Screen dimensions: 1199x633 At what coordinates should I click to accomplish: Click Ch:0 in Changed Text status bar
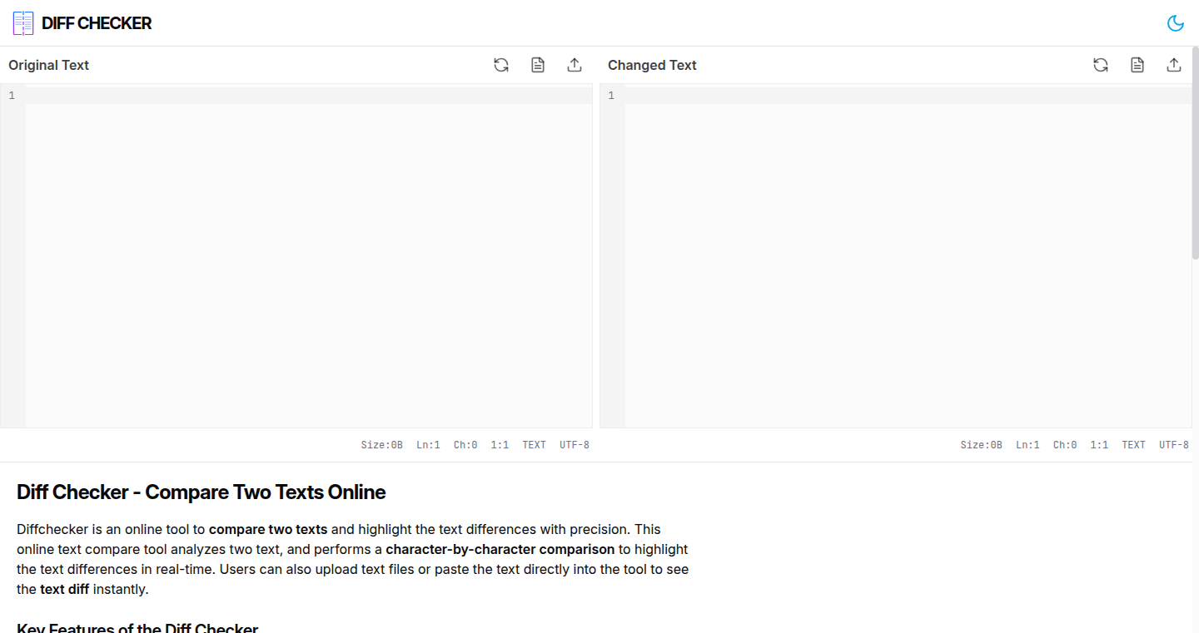(1065, 445)
